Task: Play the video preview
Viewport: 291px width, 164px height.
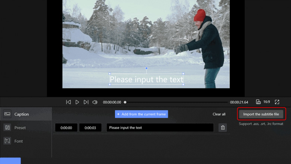Action: point(77,102)
